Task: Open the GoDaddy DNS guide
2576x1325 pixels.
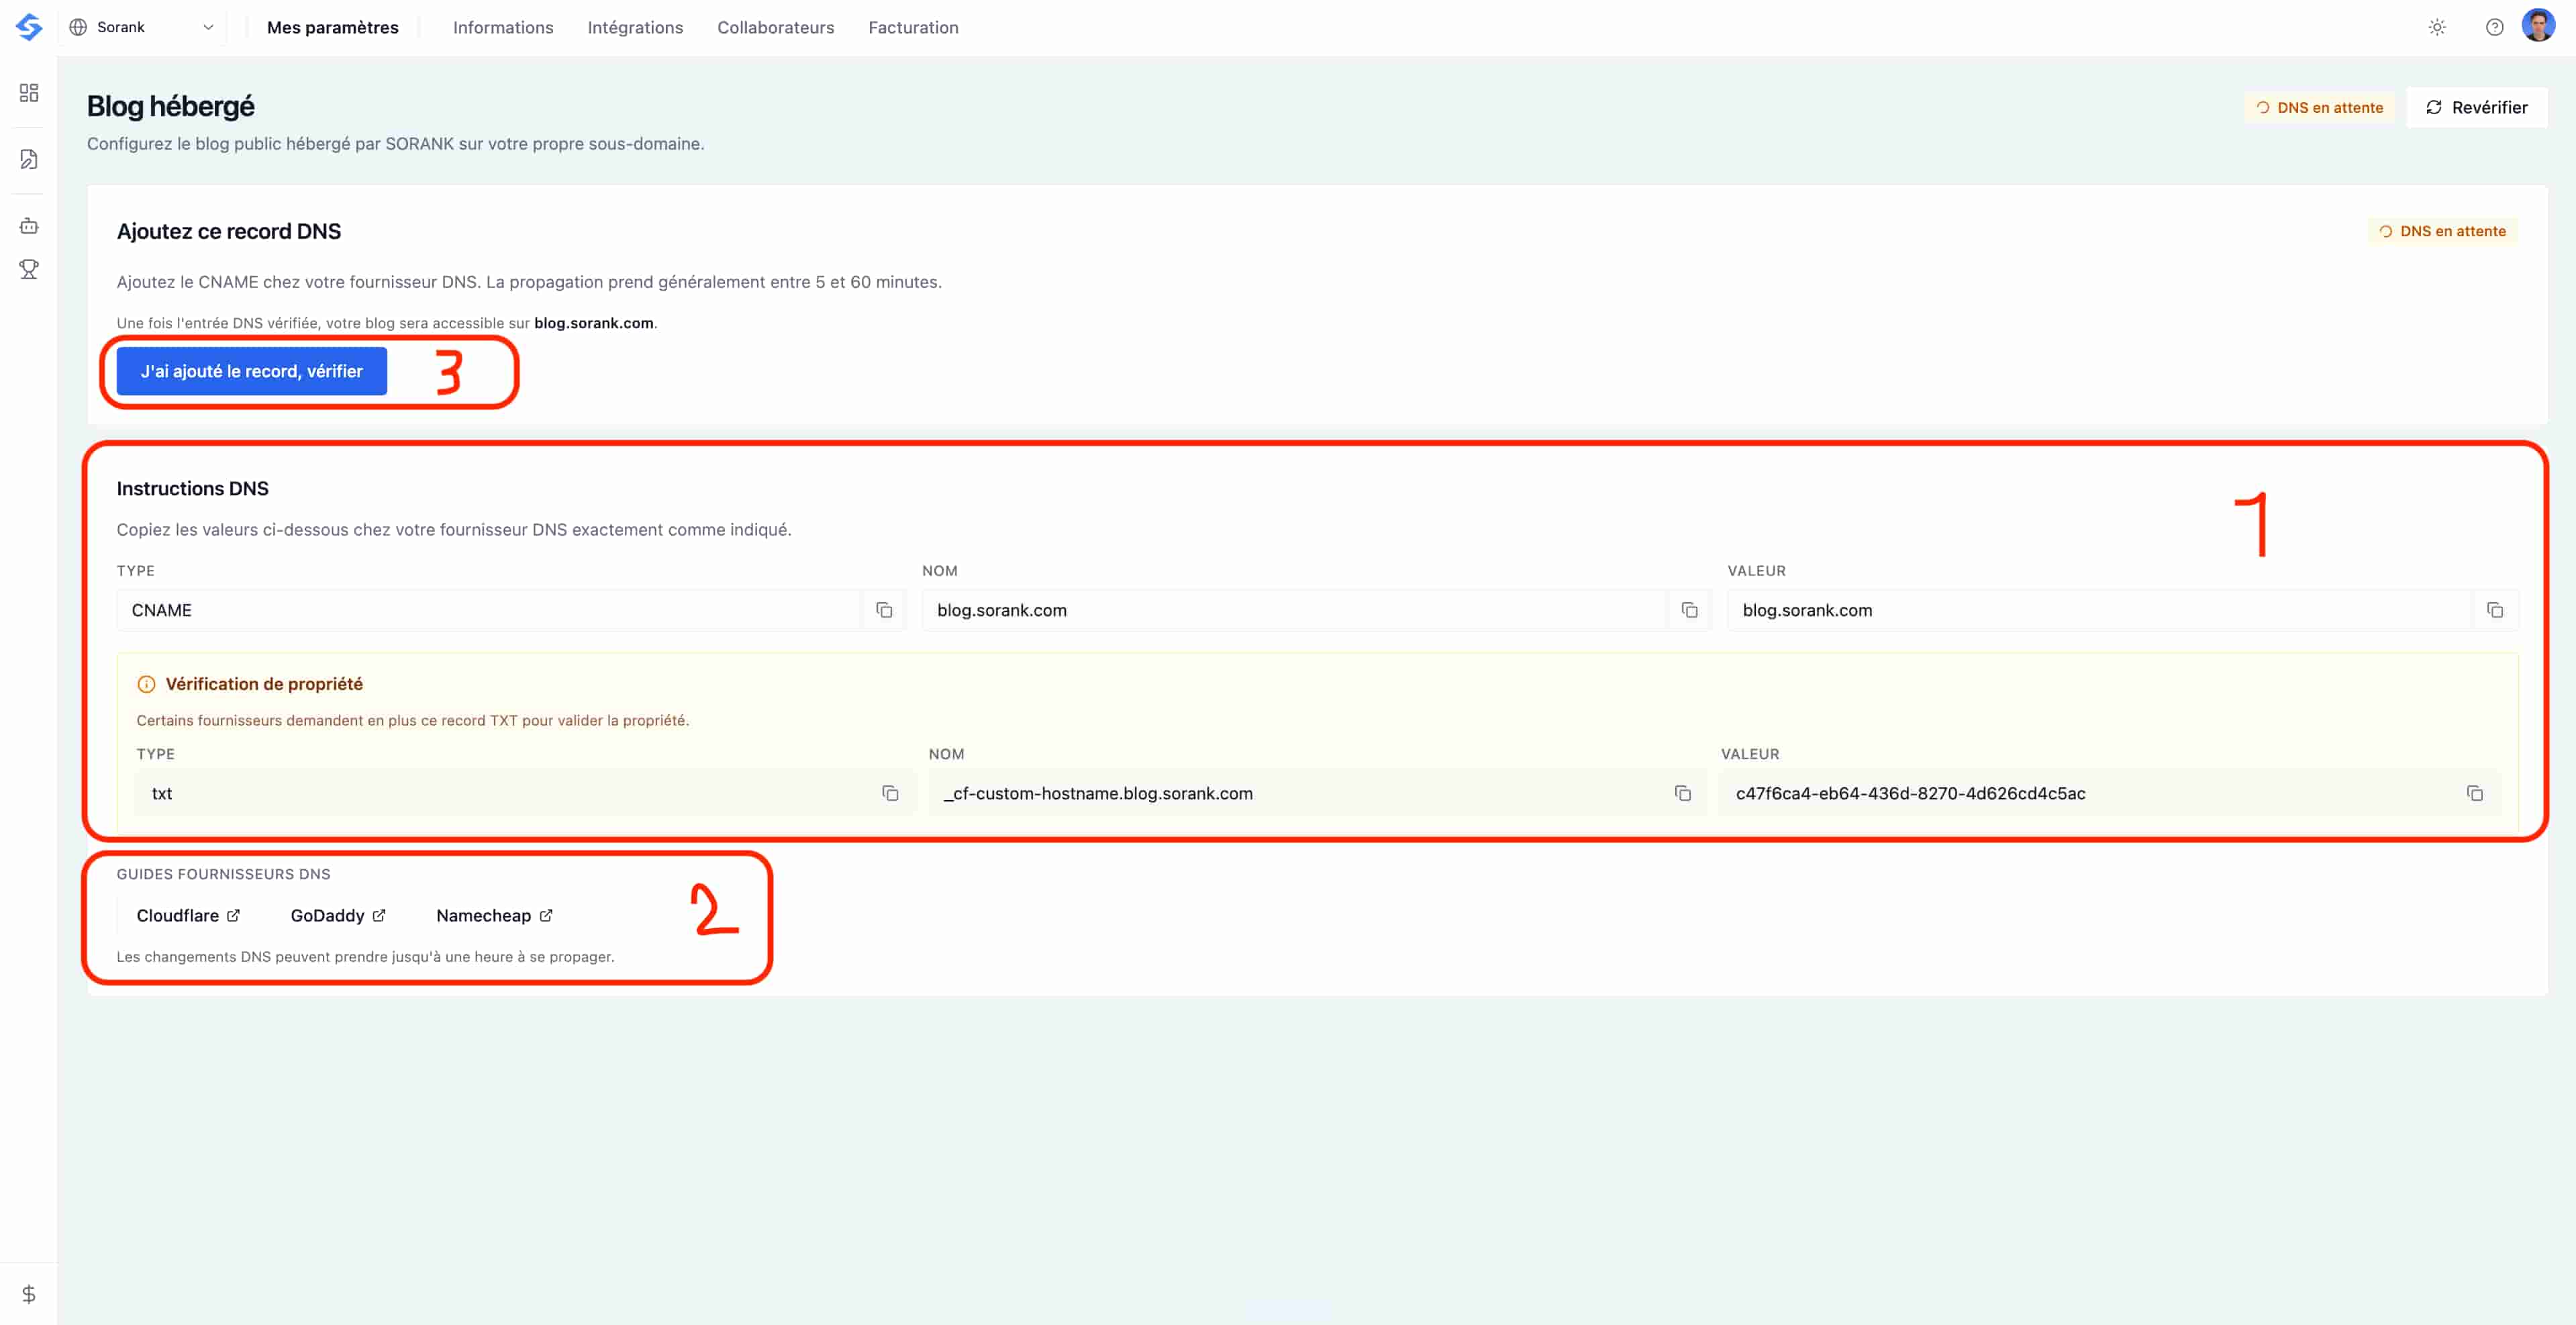Action: click(x=338, y=915)
